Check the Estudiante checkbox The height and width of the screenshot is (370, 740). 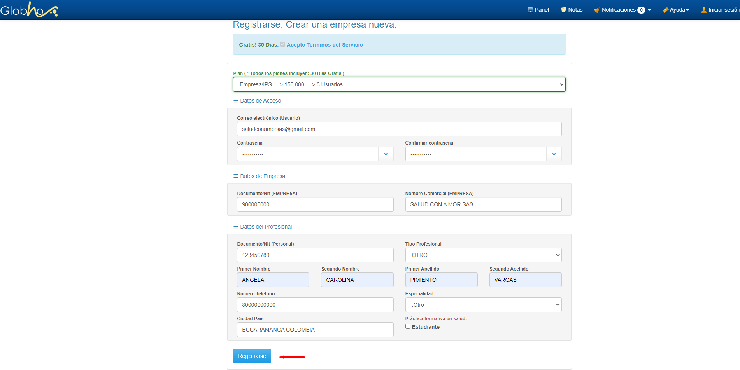pos(408,326)
